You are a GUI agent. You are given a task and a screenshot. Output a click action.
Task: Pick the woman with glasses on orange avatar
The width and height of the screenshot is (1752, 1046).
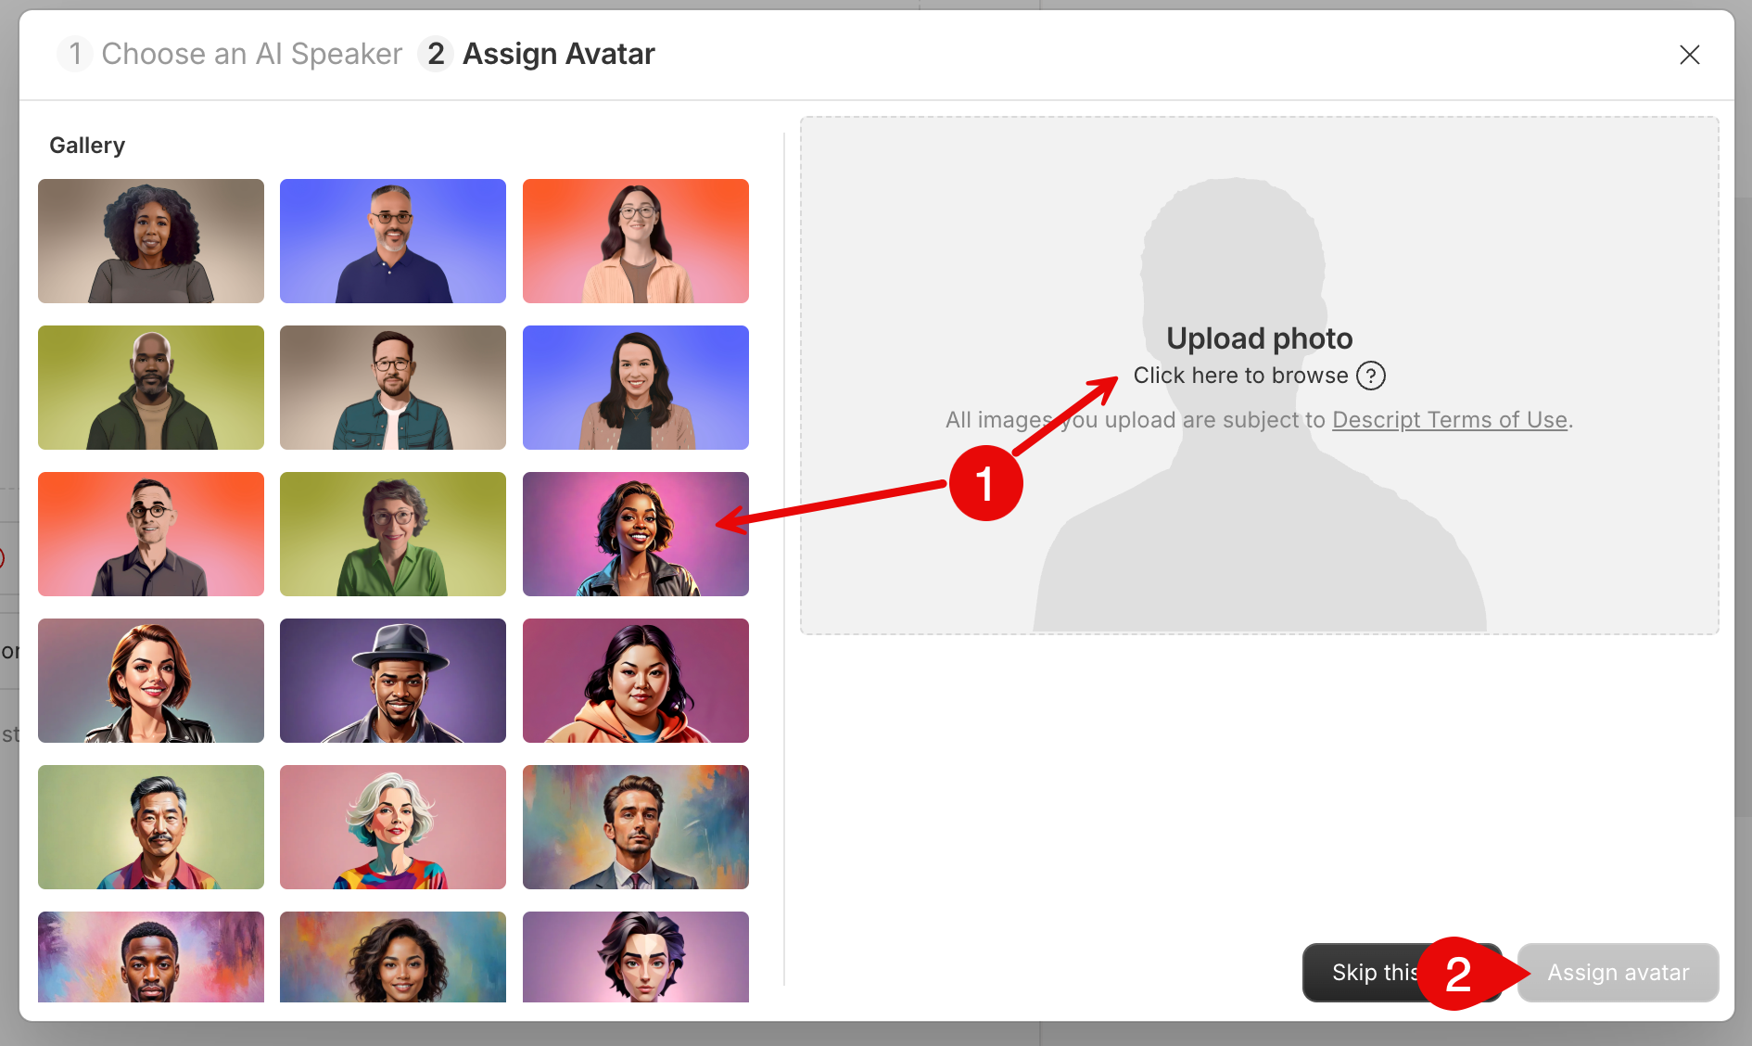point(635,241)
